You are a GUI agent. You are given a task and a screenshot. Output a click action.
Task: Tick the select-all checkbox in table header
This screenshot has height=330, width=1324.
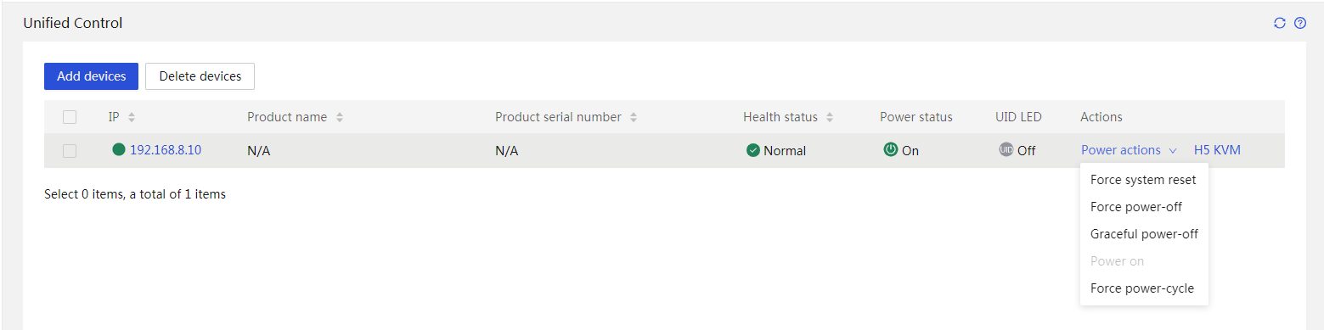coord(70,117)
